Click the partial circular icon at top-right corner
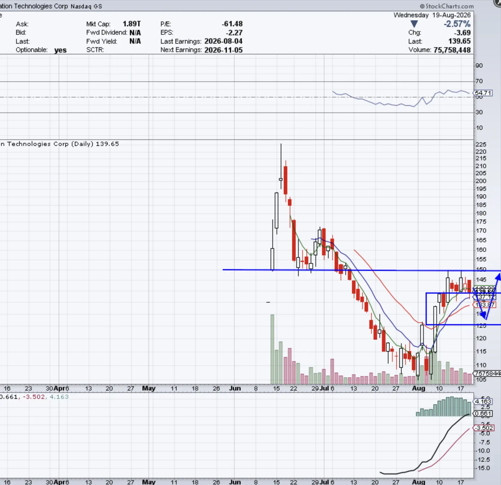The width and height of the screenshot is (501, 485). [x=497, y=3]
